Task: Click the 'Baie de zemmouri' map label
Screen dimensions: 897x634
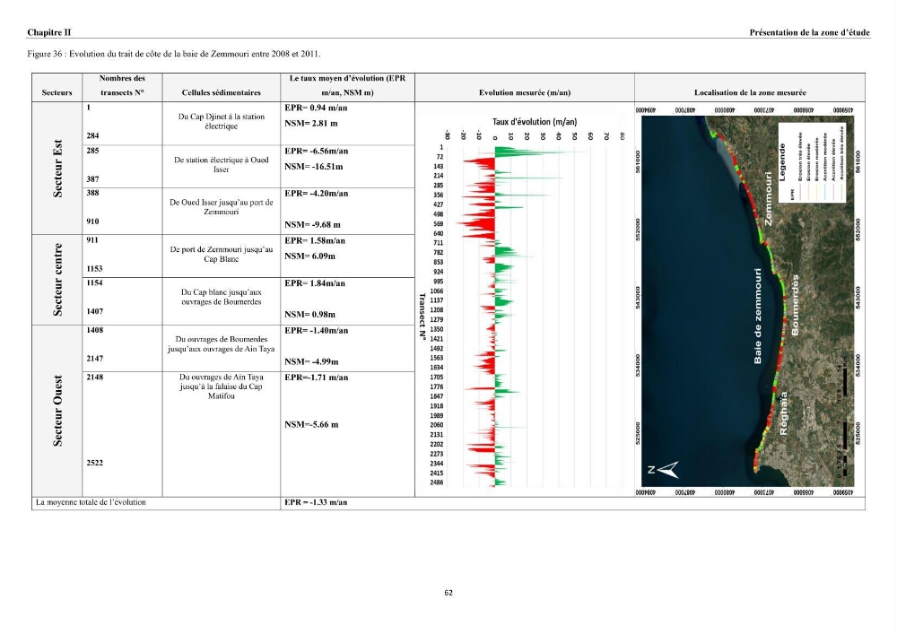Action: [758, 317]
